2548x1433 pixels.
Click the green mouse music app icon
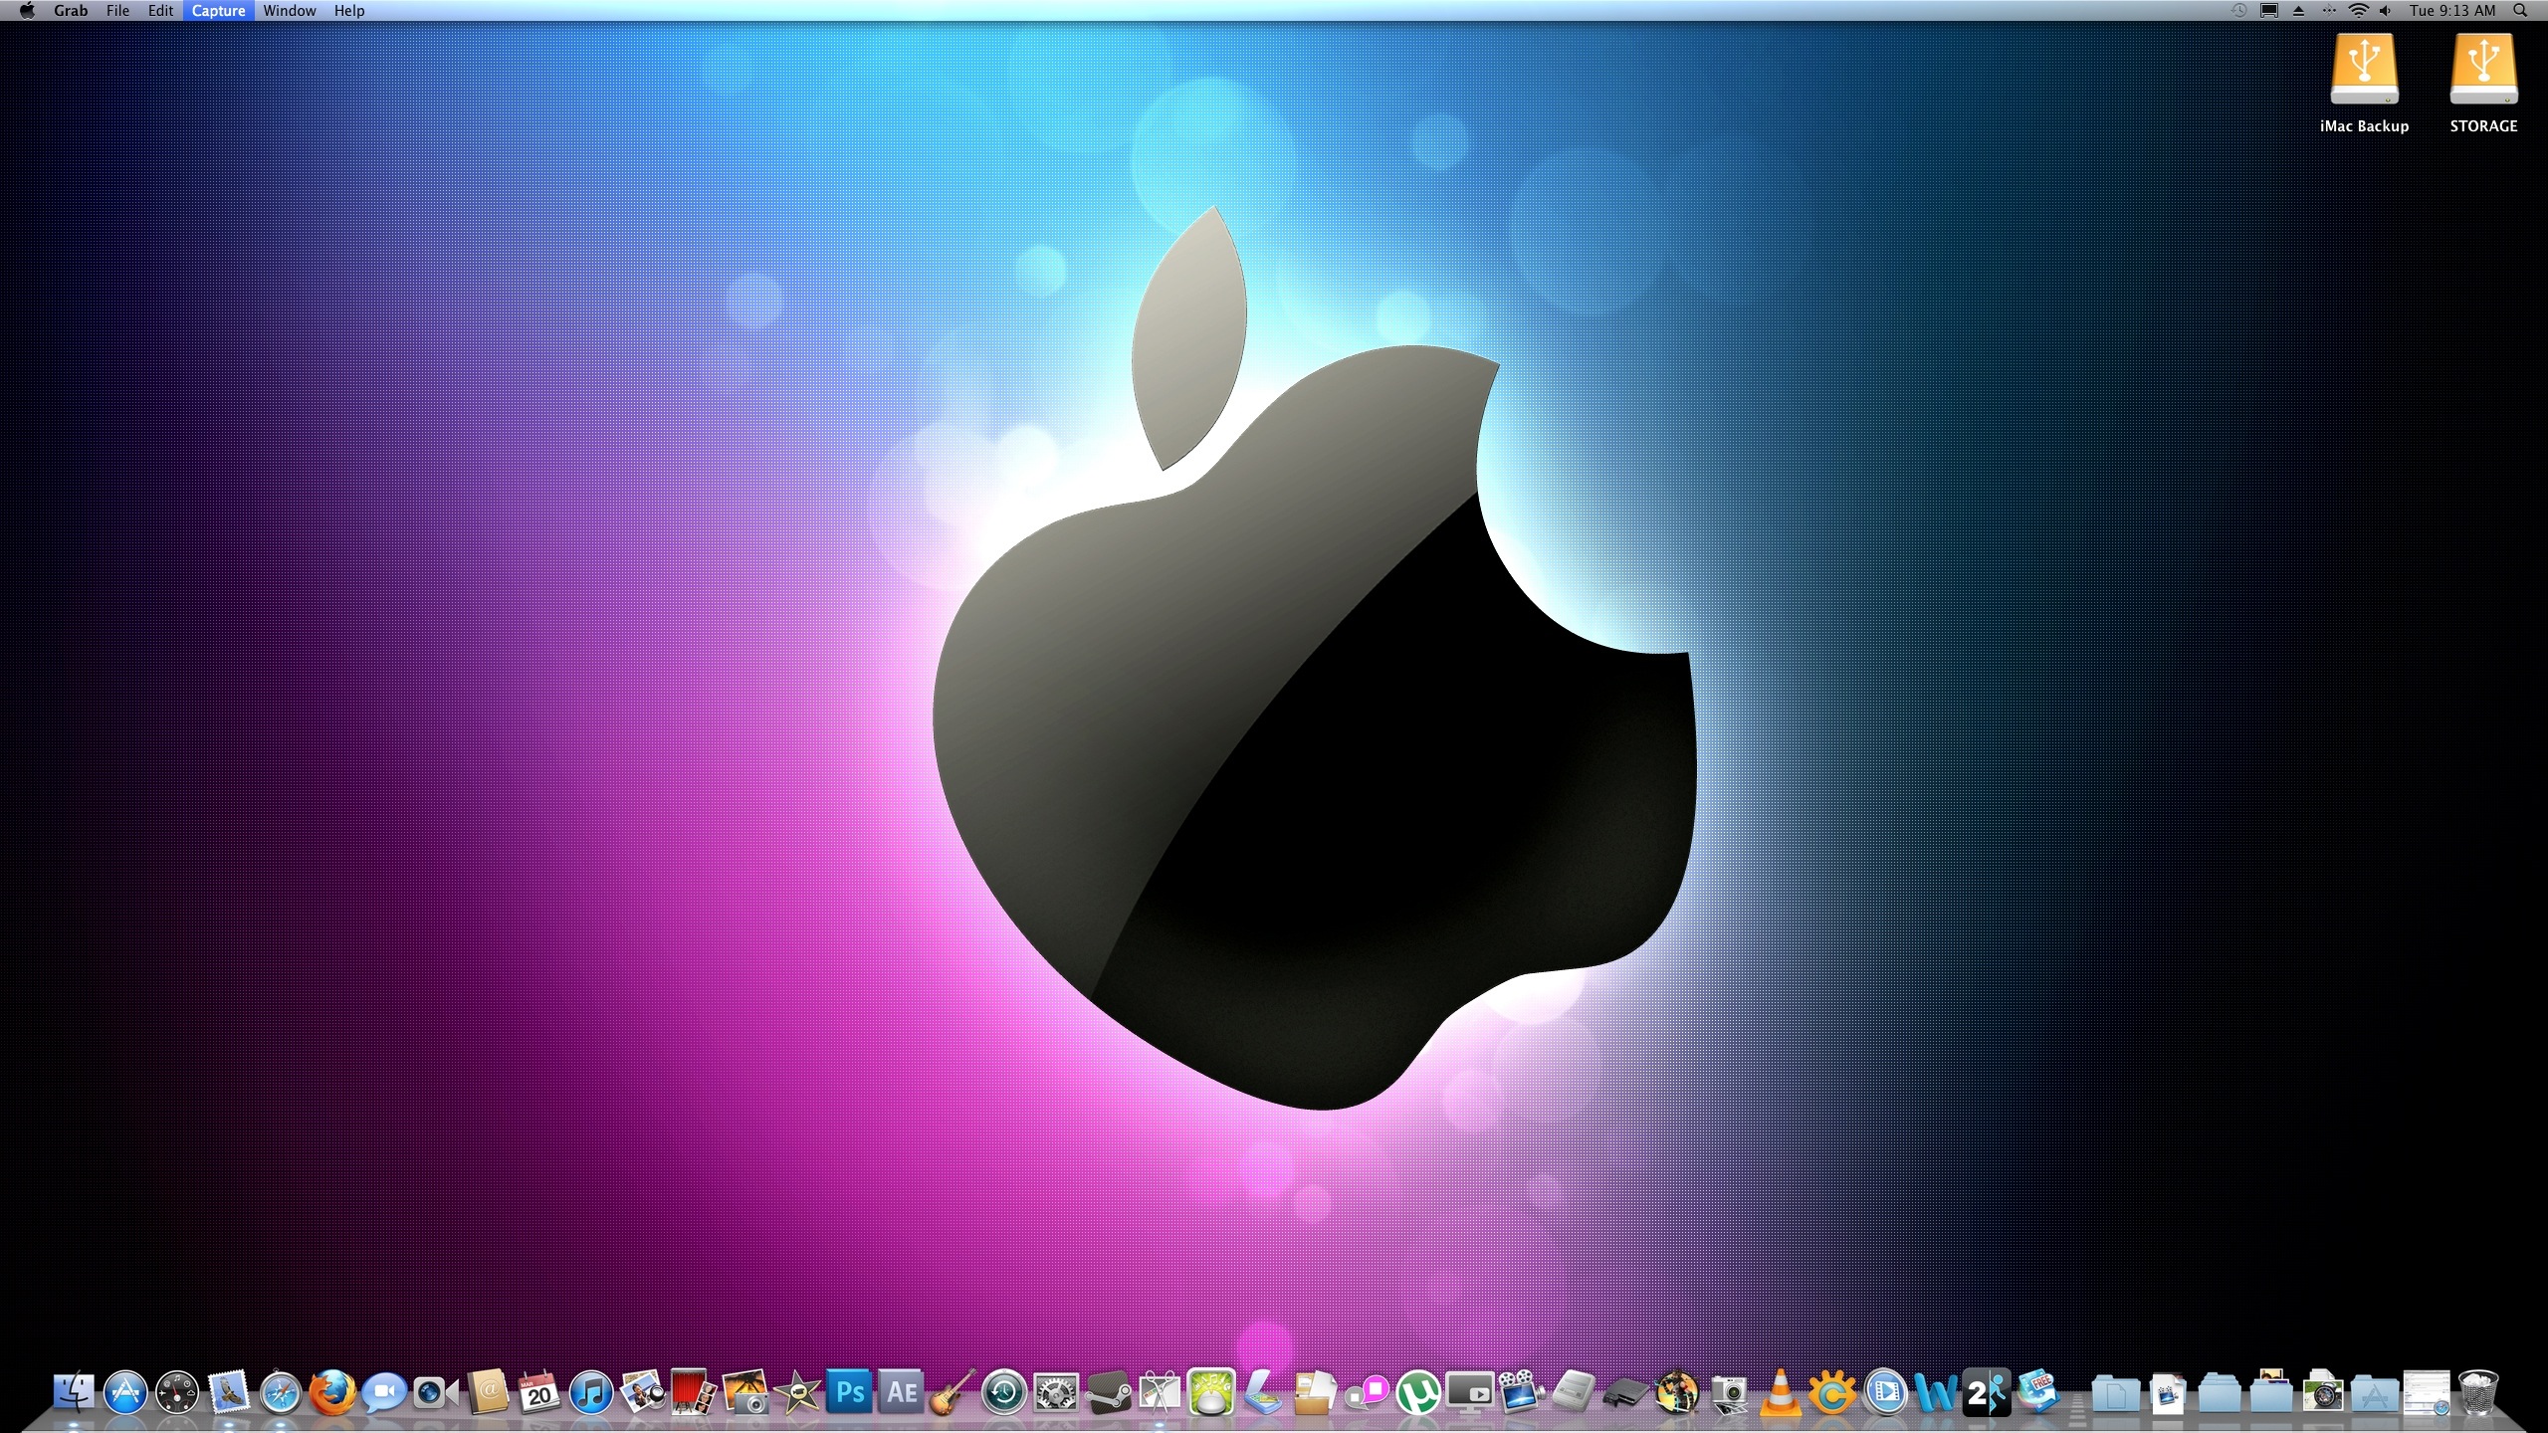(x=1211, y=1392)
